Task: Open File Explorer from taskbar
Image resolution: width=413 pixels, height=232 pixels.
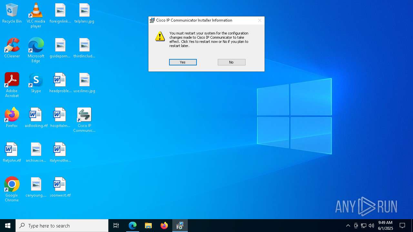Action: click(148, 226)
